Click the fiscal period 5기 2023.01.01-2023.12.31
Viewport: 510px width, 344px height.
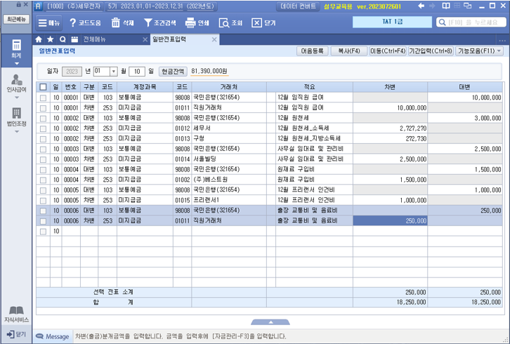[x=161, y=6]
